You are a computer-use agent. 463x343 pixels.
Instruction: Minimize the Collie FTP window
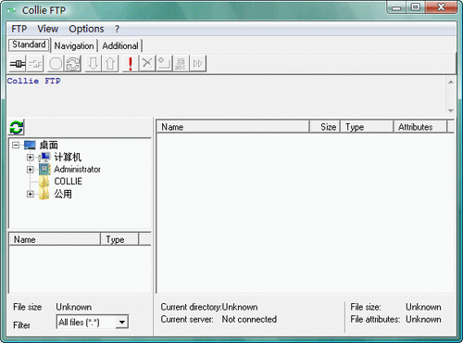click(x=396, y=7)
